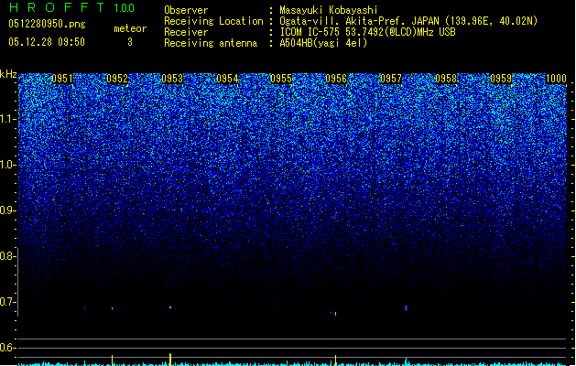Click the tall yellow spike in bottom graph under 0953

[170, 359]
